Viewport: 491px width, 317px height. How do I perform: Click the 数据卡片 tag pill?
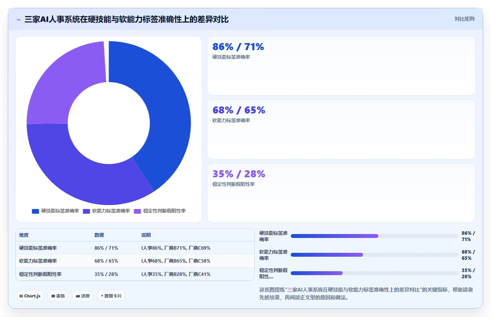(111, 296)
